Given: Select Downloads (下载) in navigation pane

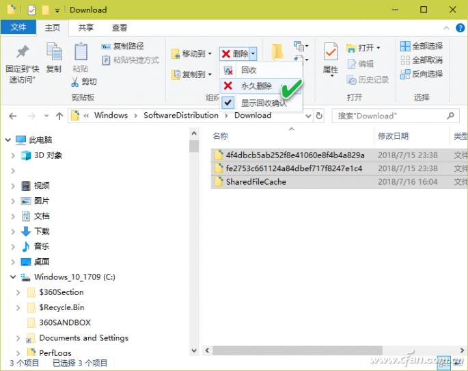Looking at the screenshot, I should point(41,231).
